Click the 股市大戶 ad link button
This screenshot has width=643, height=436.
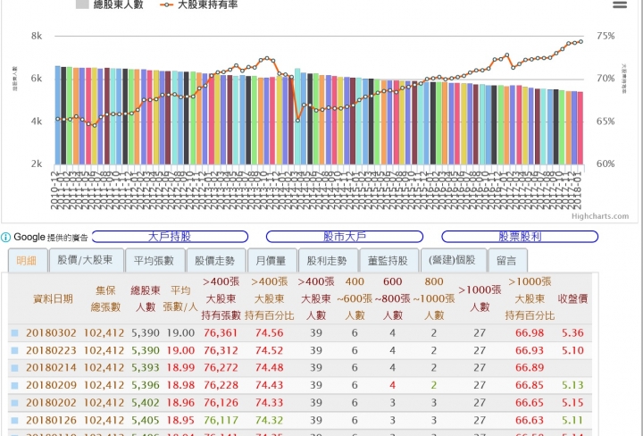(x=345, y=237)
